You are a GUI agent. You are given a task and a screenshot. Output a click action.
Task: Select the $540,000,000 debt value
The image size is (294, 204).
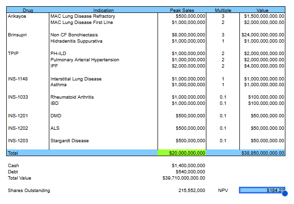pos(190,172)
